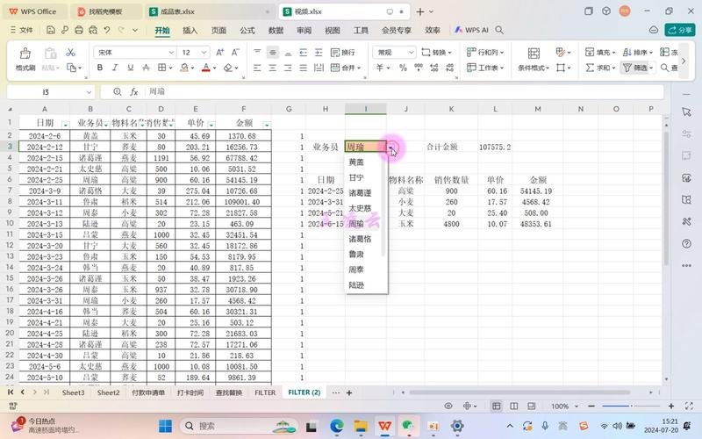Click the 分享 share button

tap(679, 30)
